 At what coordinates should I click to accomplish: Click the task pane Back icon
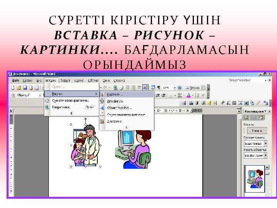pos(246,118)
